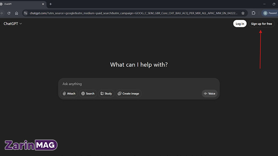Open the Paused profile button

[270, 13]
